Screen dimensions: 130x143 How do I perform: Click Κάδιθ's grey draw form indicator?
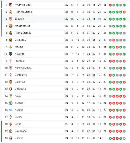click(x=110, y=96)
